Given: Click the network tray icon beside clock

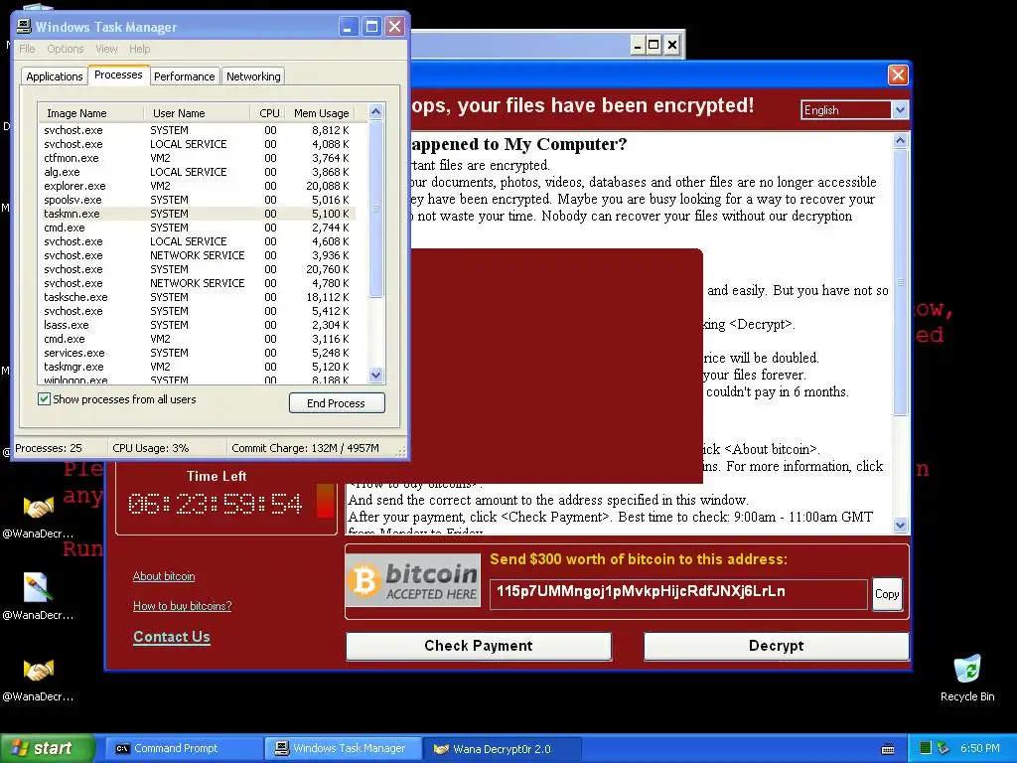Looking at the screenshot, I should click(x=944, y=748).
